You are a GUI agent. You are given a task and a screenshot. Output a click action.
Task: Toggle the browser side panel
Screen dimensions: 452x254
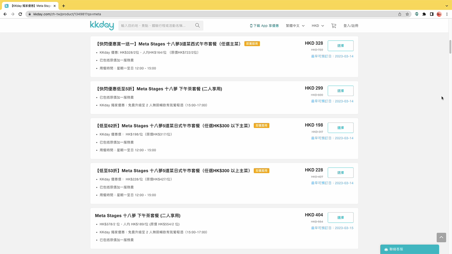(432, 14)
